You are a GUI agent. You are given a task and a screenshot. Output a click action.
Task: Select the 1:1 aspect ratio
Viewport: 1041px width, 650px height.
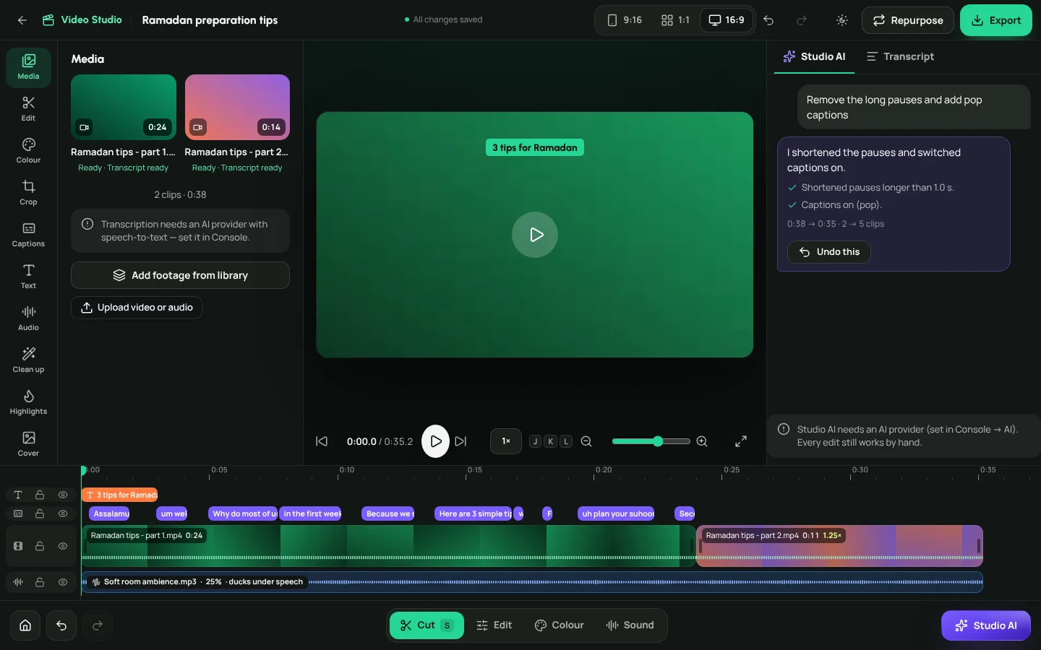(x=675, y=20)
